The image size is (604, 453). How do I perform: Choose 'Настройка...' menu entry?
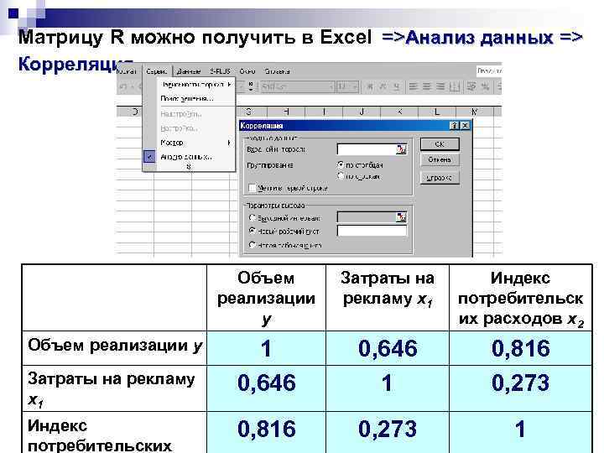click(x=196, y=128)
